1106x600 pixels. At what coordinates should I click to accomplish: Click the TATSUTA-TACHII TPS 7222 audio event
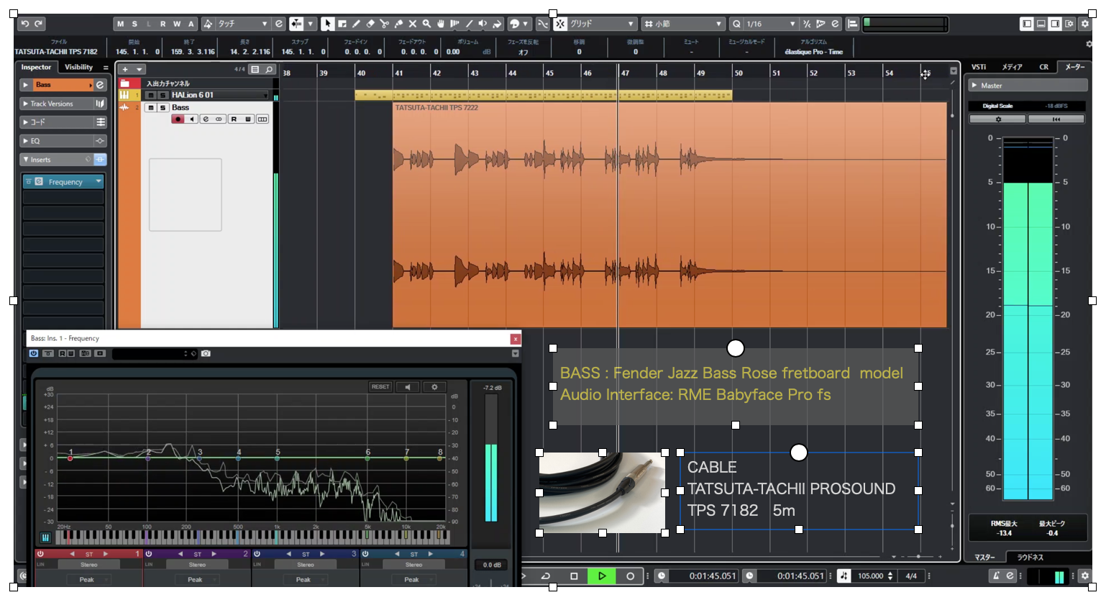pyautogui.click(x=669, y=214)
